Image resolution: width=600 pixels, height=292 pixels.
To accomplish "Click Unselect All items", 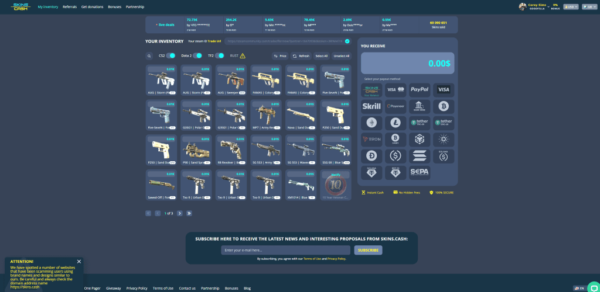I will click(342, 56).
